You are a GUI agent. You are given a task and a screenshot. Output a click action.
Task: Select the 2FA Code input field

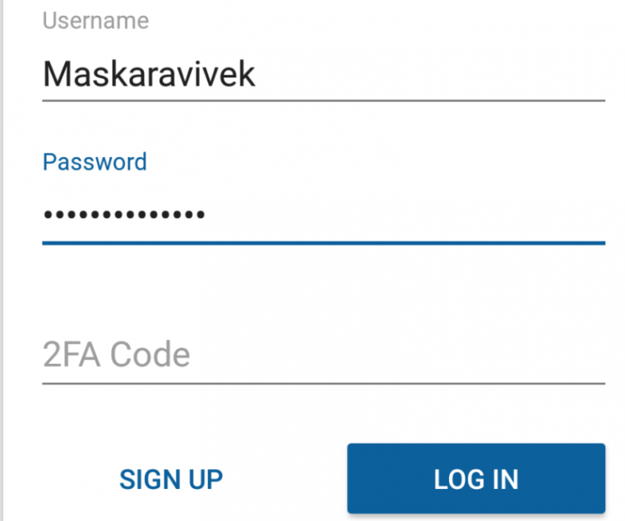tap(323, 356)
